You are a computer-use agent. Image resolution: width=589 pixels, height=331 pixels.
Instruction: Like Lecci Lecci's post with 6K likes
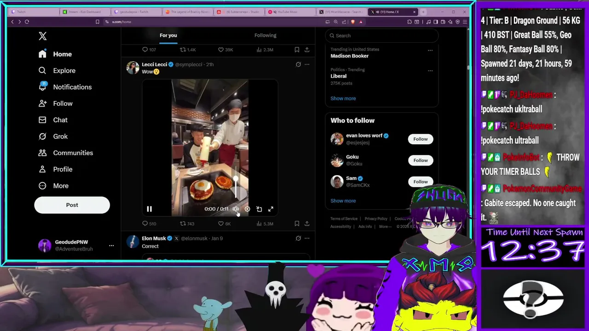tap(224, 223)
